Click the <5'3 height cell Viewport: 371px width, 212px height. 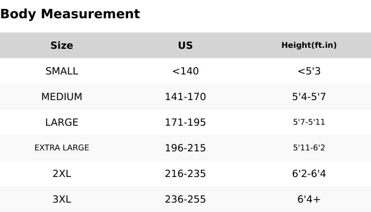click(x=309, y=71)
